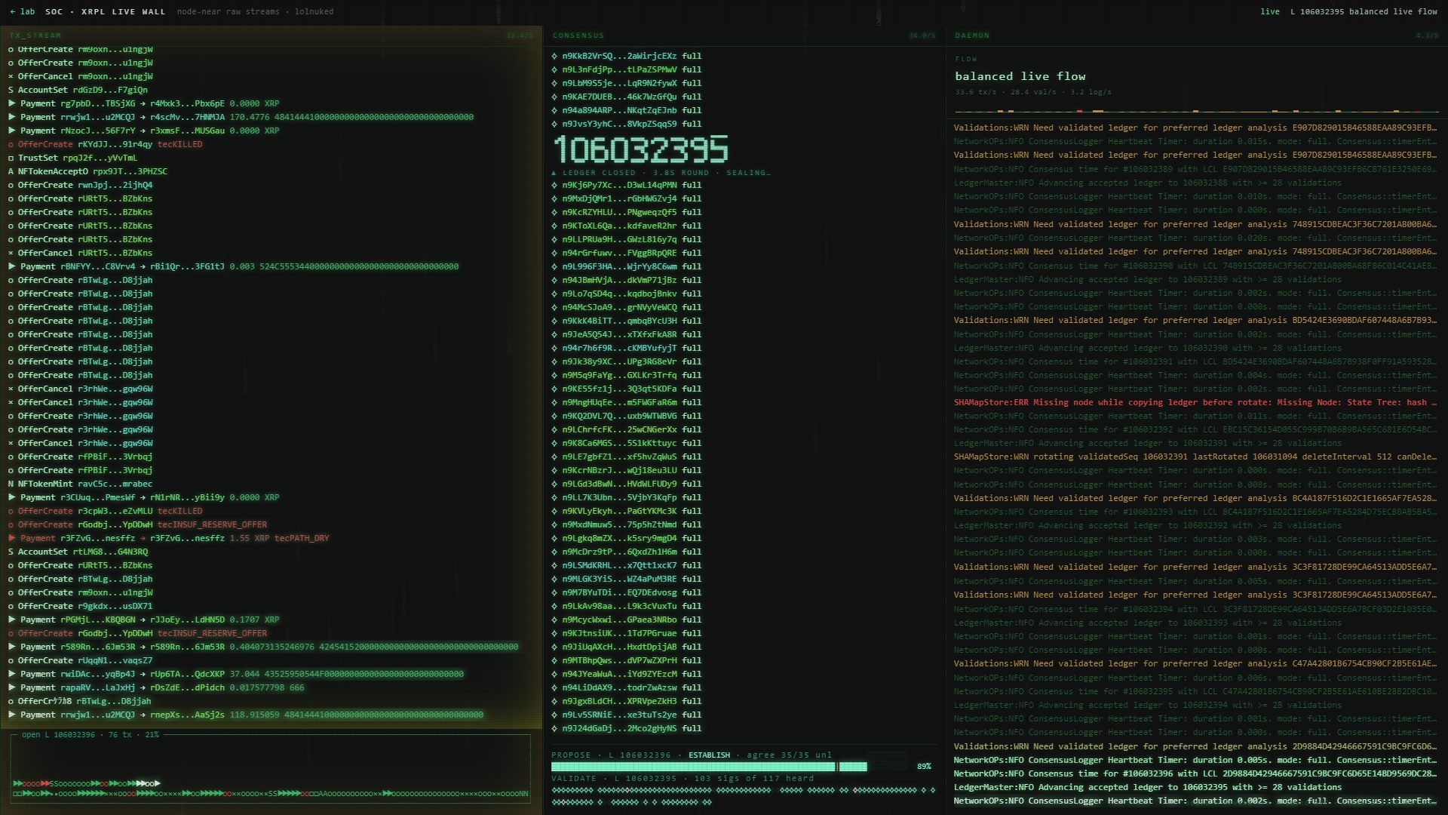The width and height of the screenshot is (1448, 815).
Task: Click the diamond icon for validator n9J24dGaDj...2Mco2gHyNS
Action: click(x=555, y=728)
